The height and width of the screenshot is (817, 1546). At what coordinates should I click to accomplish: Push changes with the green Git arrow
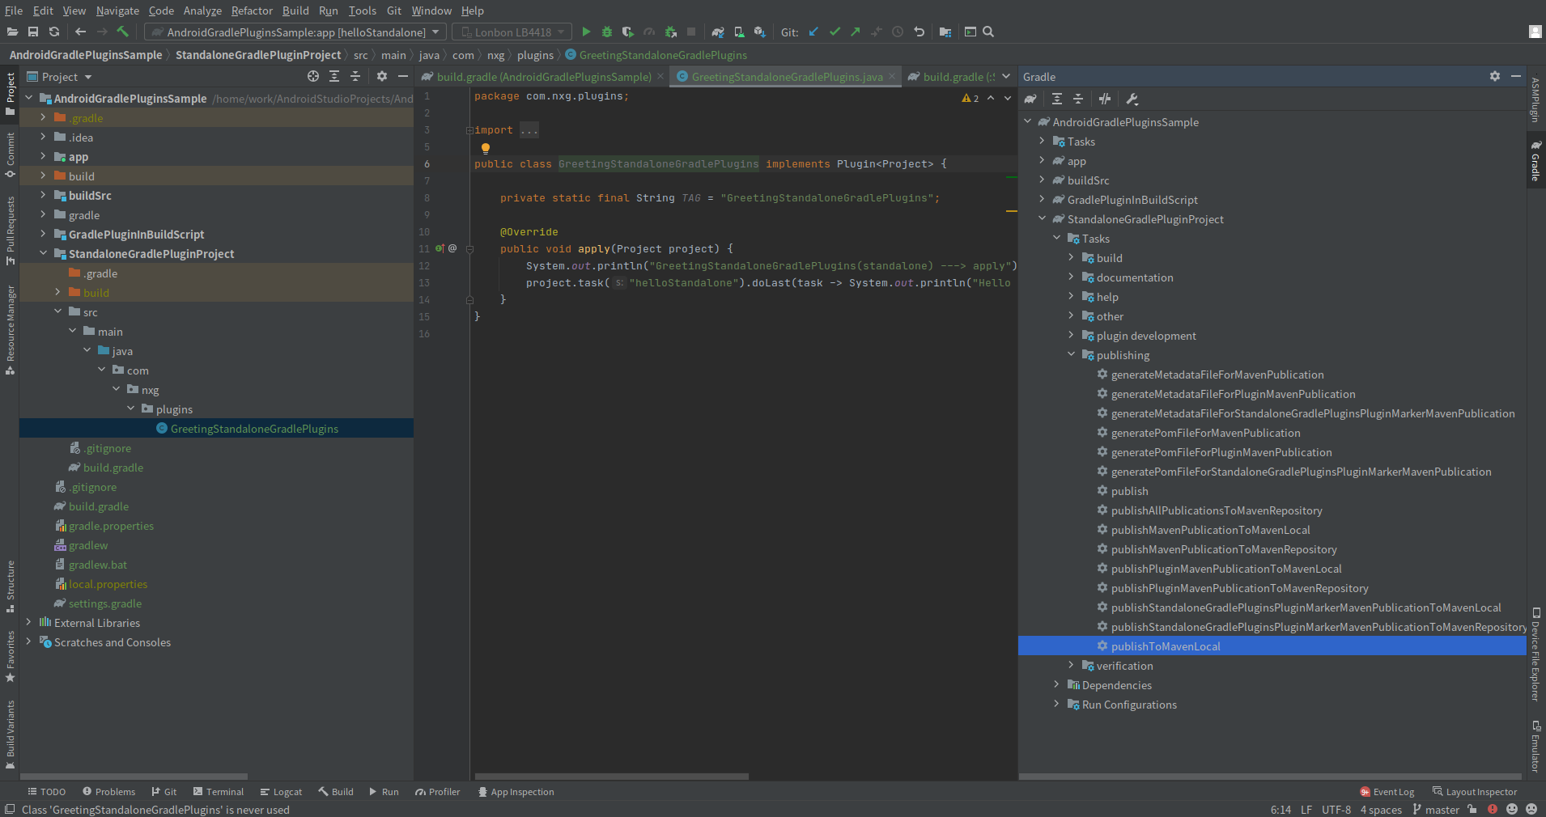[854, 32]
